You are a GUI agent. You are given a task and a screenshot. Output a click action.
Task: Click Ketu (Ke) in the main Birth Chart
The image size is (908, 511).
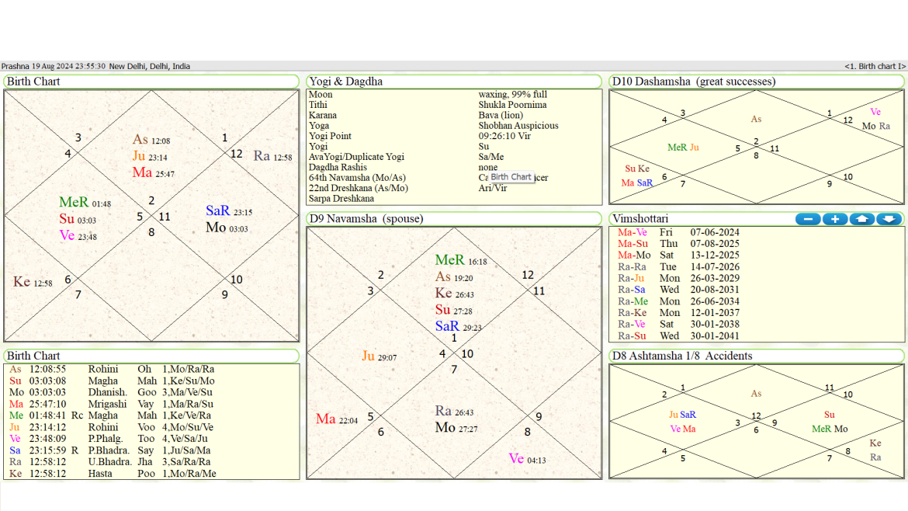(x=22, y=282)
